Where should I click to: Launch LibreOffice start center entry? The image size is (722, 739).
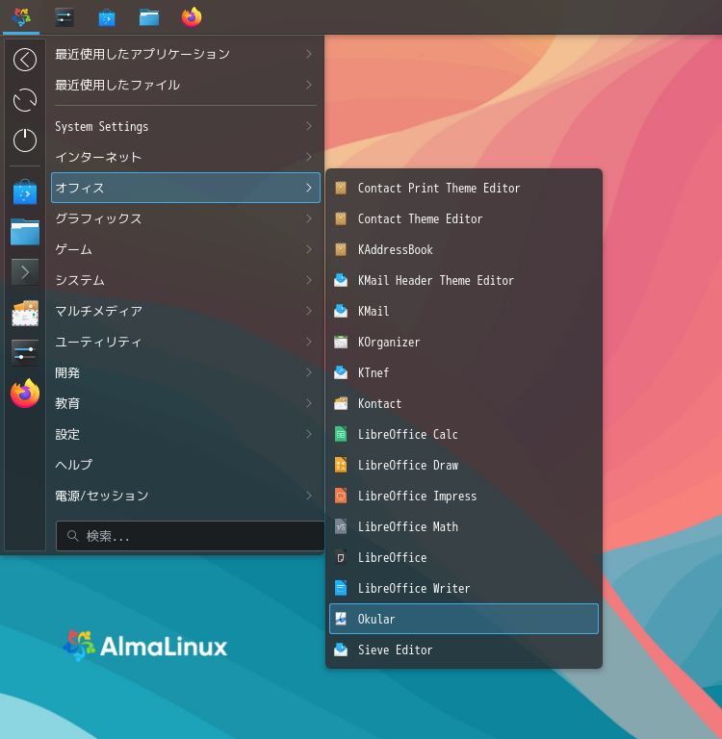pyautogui.click(x=464, y=557)
